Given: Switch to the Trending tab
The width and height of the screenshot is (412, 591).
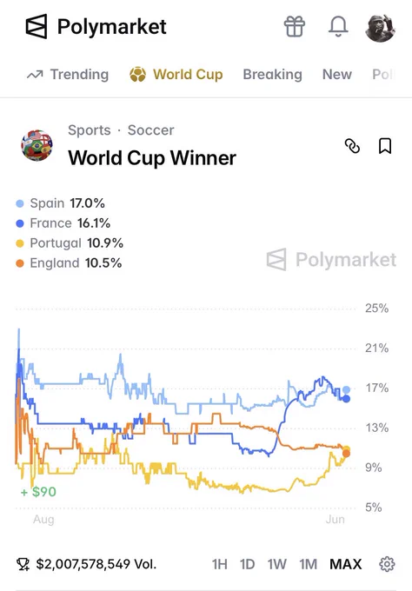Looking at the screenshot, I should pyautogui.click(x=68, y=75).
